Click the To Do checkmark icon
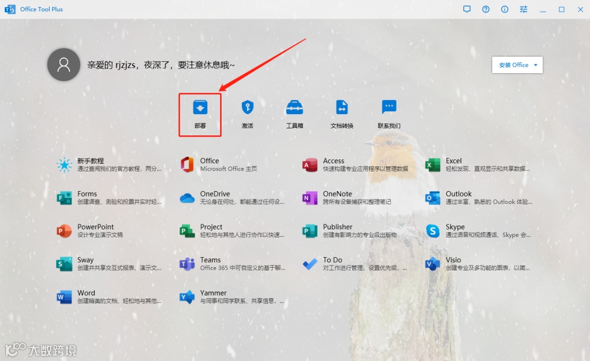 click(310, 264)
